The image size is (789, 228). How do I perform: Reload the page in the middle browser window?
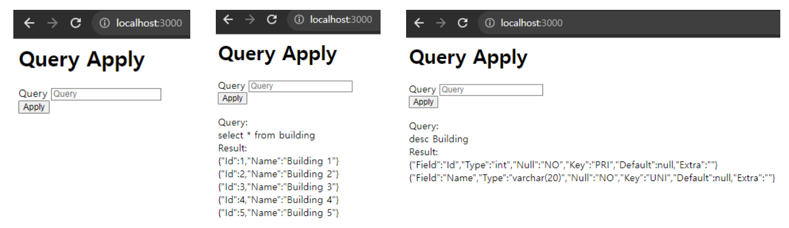(272, 20)
